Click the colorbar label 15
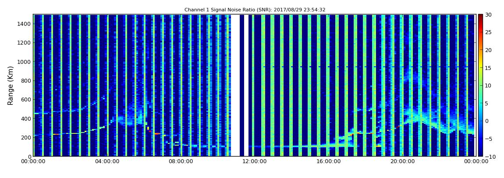 point(488,68)
